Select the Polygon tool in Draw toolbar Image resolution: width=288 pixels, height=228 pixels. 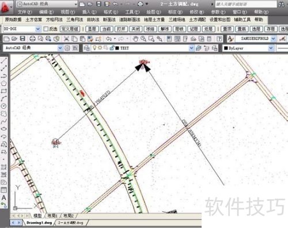(x=4, y=83)
